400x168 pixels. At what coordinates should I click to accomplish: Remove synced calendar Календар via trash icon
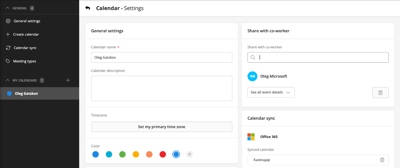[x=382, y=160]
